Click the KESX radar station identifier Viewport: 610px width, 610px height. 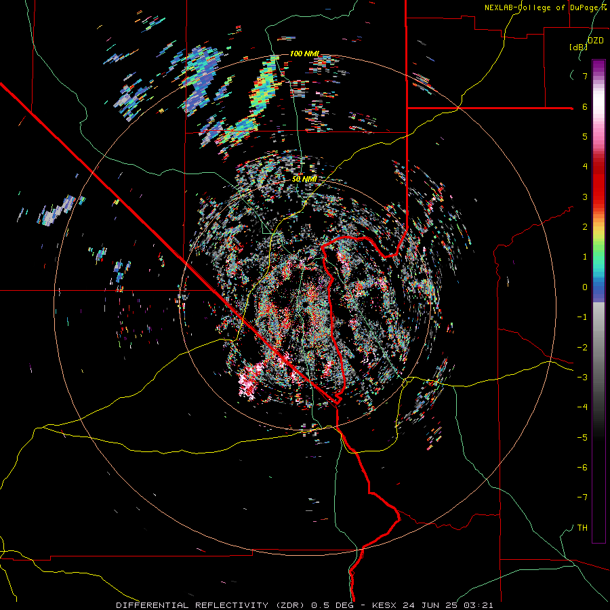click(386, 605)
